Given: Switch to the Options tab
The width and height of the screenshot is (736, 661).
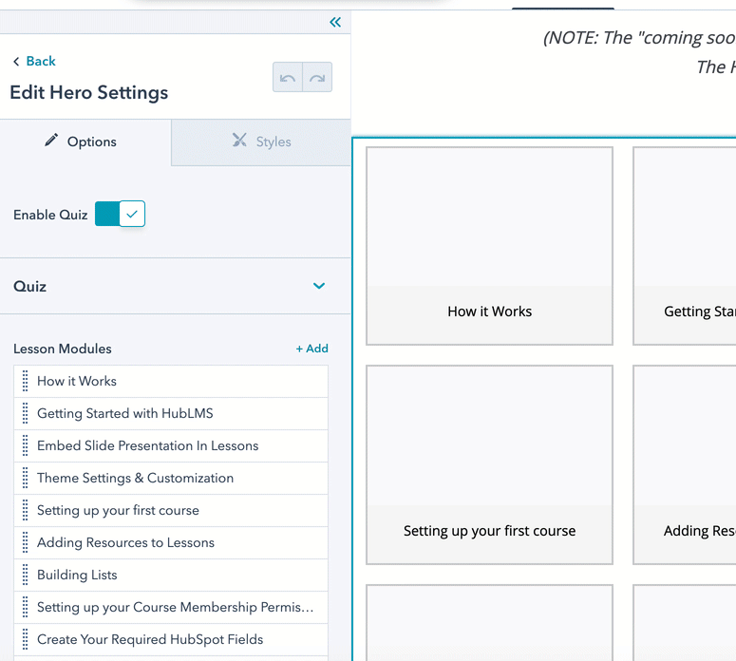Looking at the screenshot, I should coord(85,142).
